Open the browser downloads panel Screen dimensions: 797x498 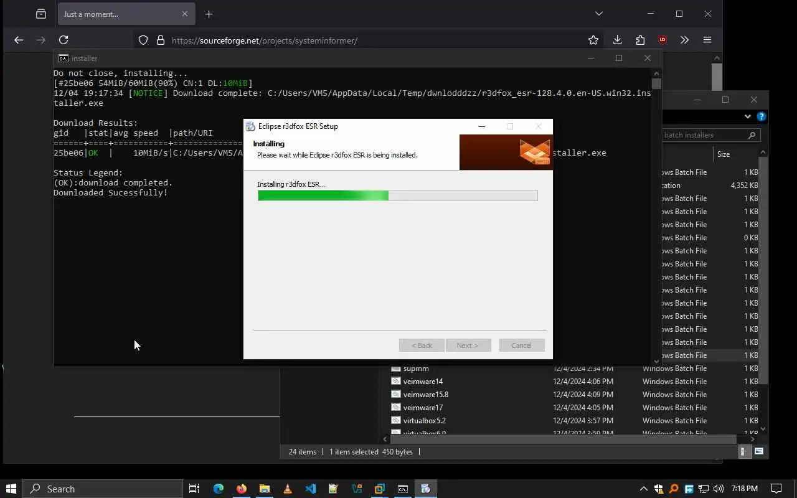pyautogui.click(x=617, y=40)
